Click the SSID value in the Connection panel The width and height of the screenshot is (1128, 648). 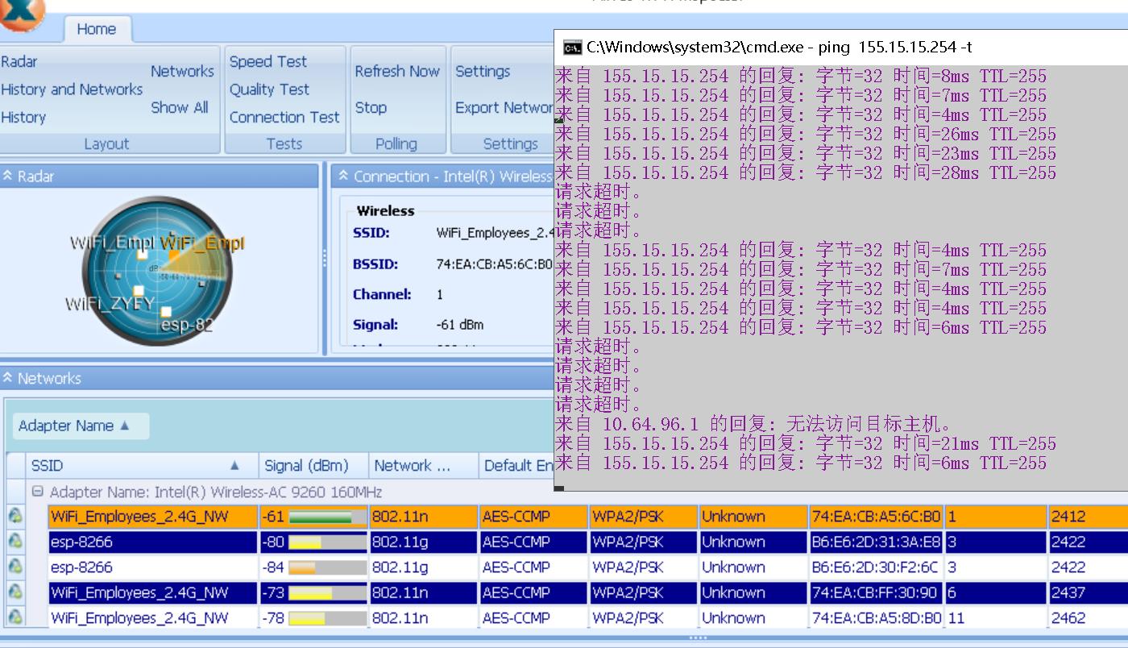click(495, 233)
